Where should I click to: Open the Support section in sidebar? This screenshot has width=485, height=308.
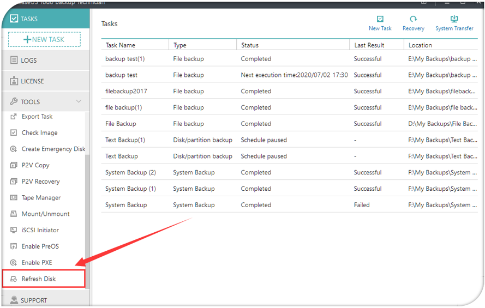pyautogui.click(x=33, y=300)
